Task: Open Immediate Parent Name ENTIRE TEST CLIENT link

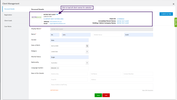Action: [x=123, y=21]
